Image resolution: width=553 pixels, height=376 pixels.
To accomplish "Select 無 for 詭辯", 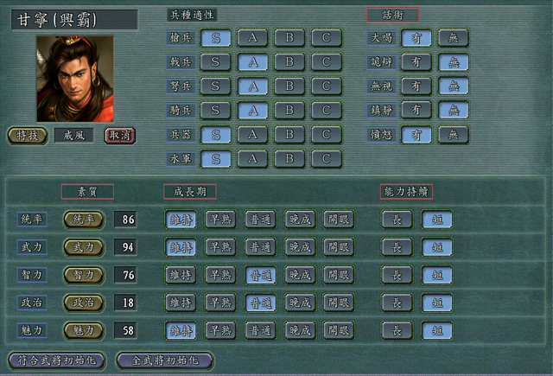I will click(453, 62).
